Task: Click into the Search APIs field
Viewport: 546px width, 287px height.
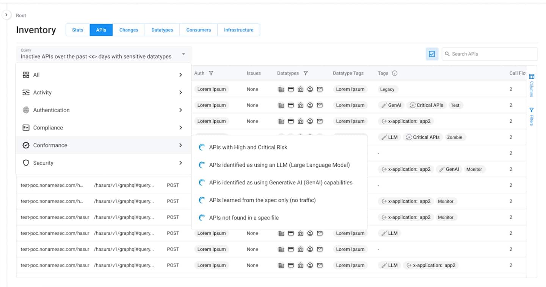Action: tap(491, 54)
